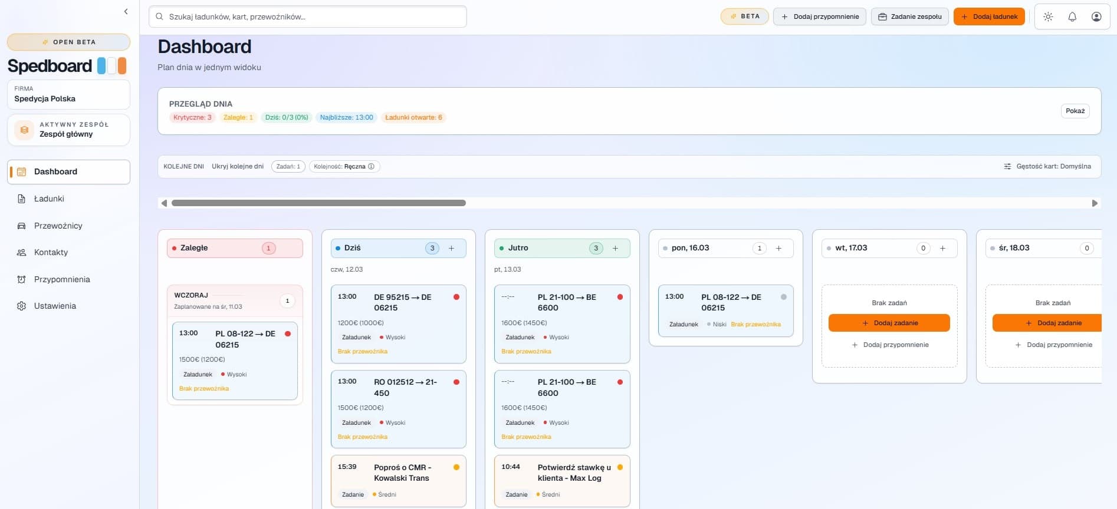Go to Ładunki in the sidebar

(68, 199)
